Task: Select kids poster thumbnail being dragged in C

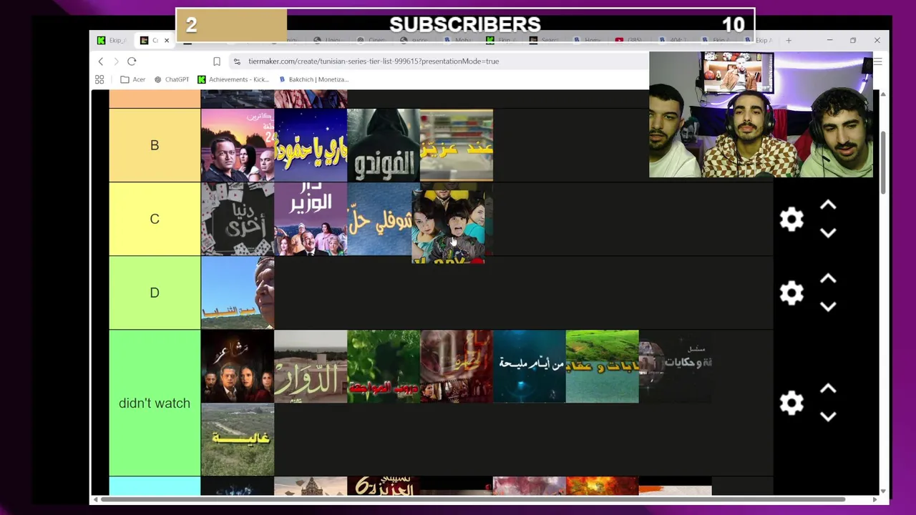Action: tap(448, 225)
